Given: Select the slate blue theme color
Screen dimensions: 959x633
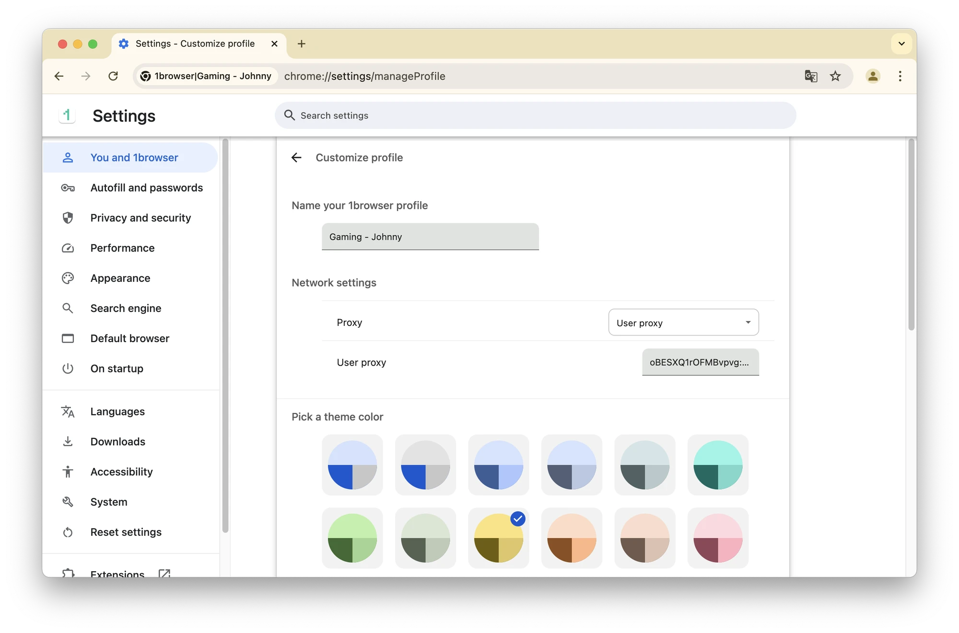Looking at the screenshot, I should pos(572,465).
